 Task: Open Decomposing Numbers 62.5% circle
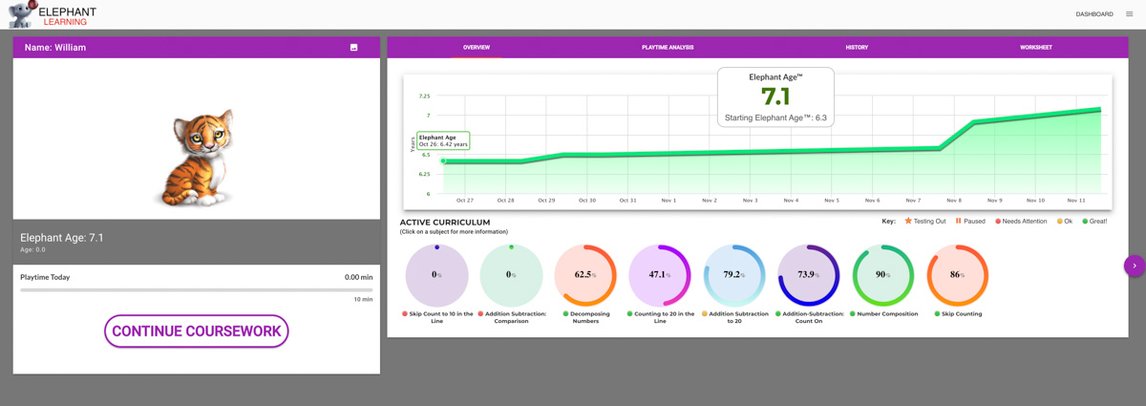click(x=585, y=275)
